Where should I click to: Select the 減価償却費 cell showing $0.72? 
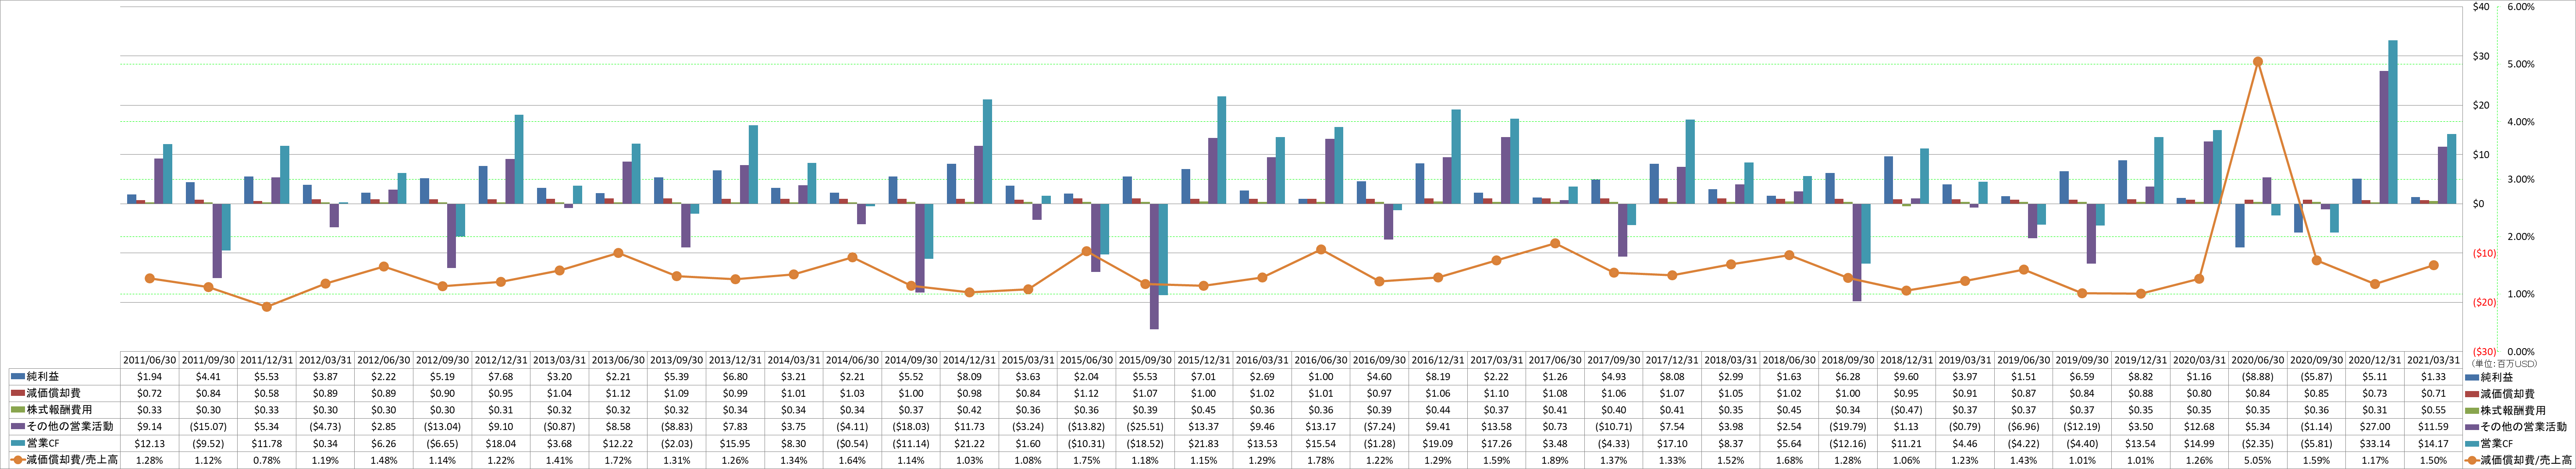pyautogui.click(x=149, y=393)
